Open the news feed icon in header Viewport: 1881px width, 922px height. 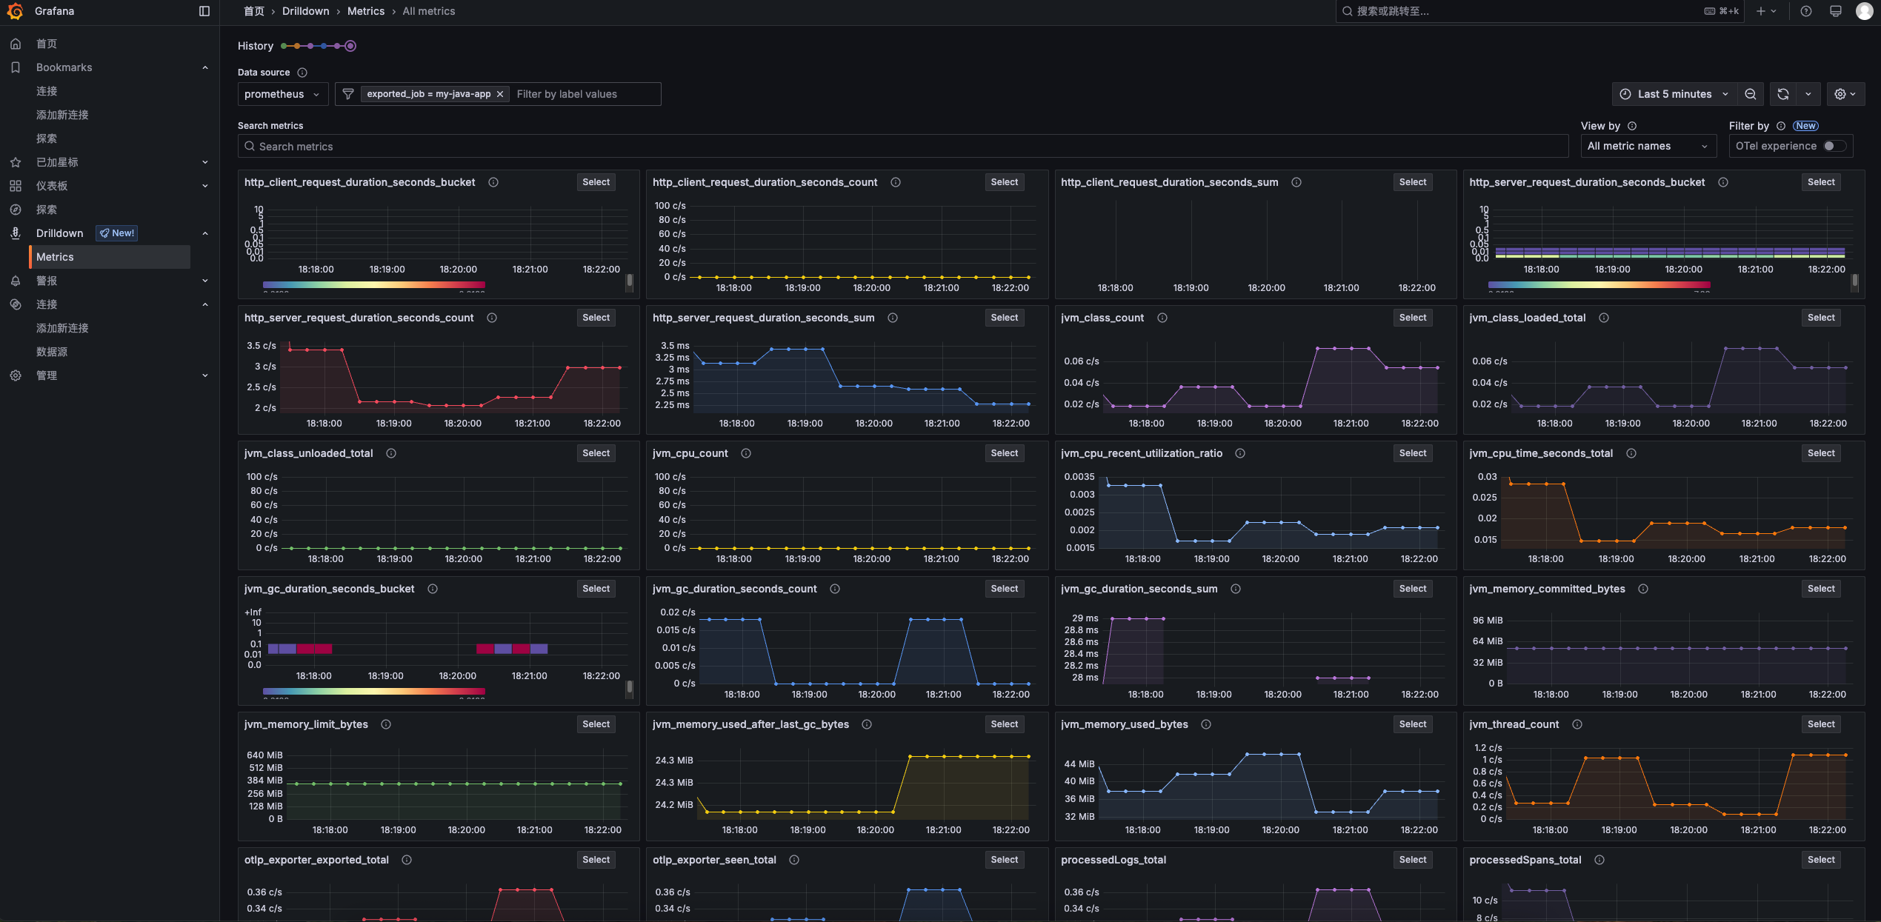[1836, 11]
